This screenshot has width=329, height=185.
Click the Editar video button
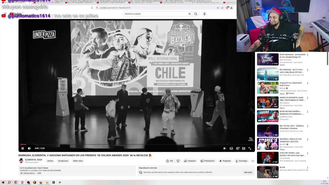[x=78, y=161]
